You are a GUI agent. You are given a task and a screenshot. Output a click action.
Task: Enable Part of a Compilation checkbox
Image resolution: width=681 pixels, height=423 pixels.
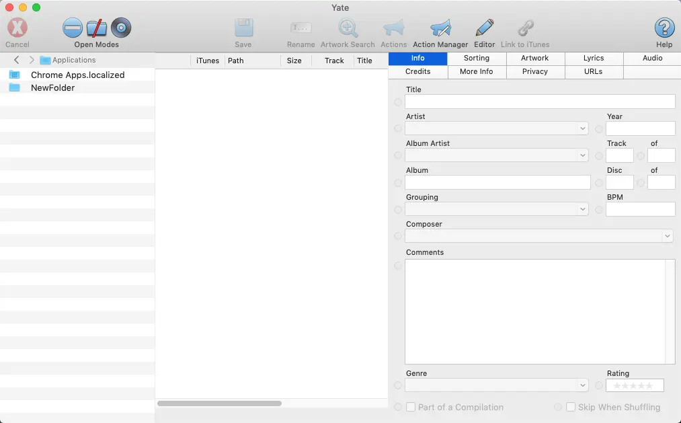point(411,407)
